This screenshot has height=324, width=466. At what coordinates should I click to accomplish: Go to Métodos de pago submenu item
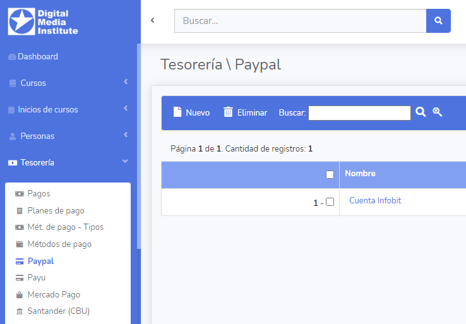click(59, 244)
